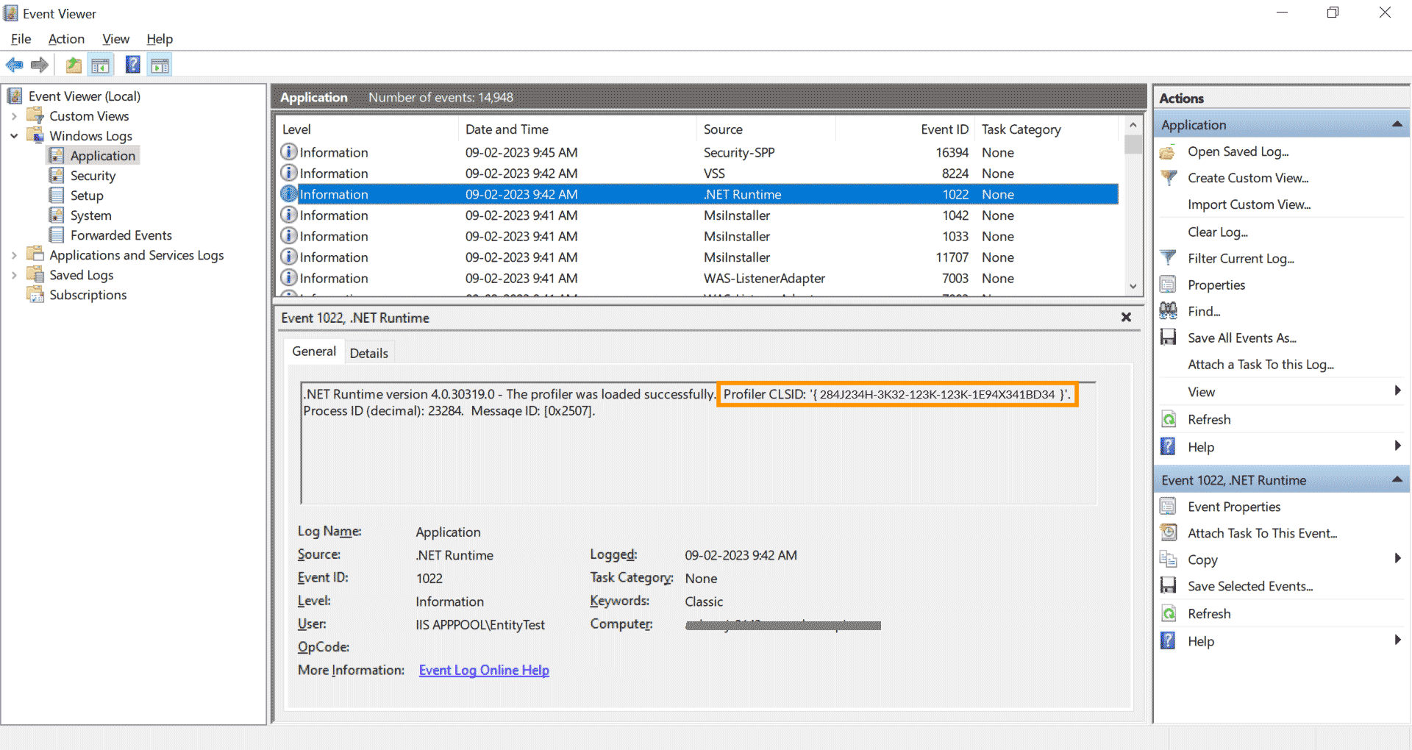Collapse the Application actions section

1397,125
